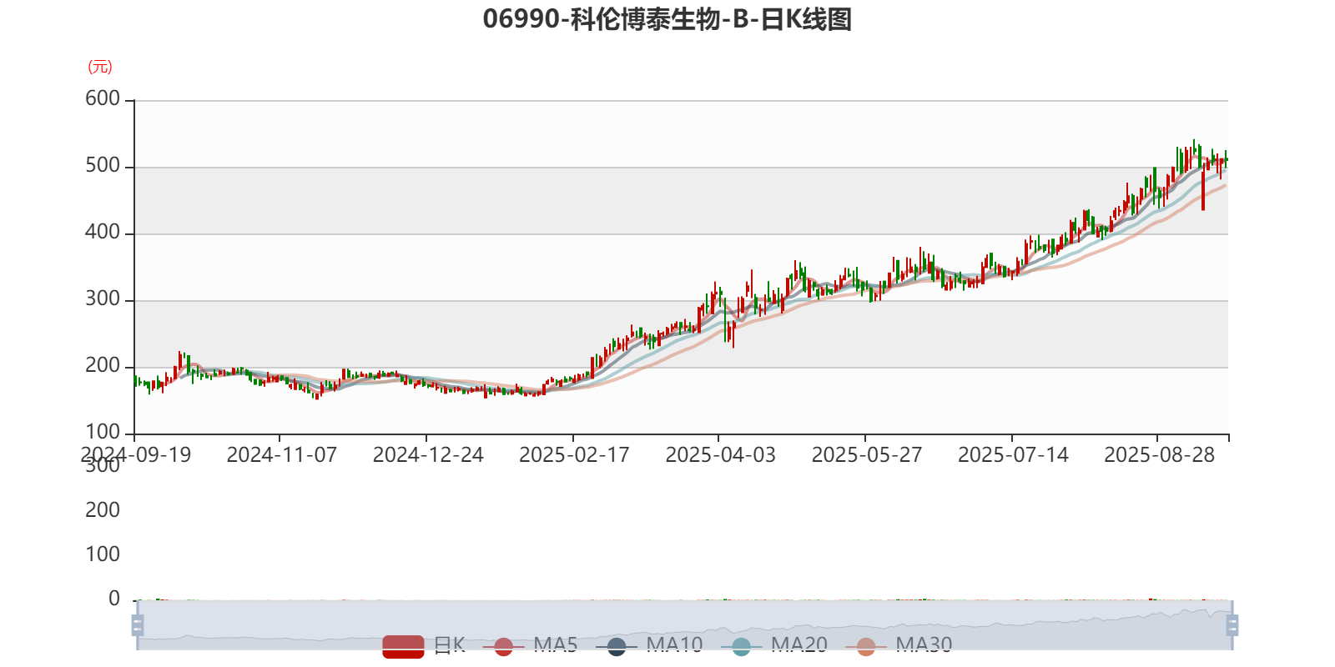Viewport: 1335px width, 667px height.
Task: Select the left data zoom handle
Action: click(138, 624)
